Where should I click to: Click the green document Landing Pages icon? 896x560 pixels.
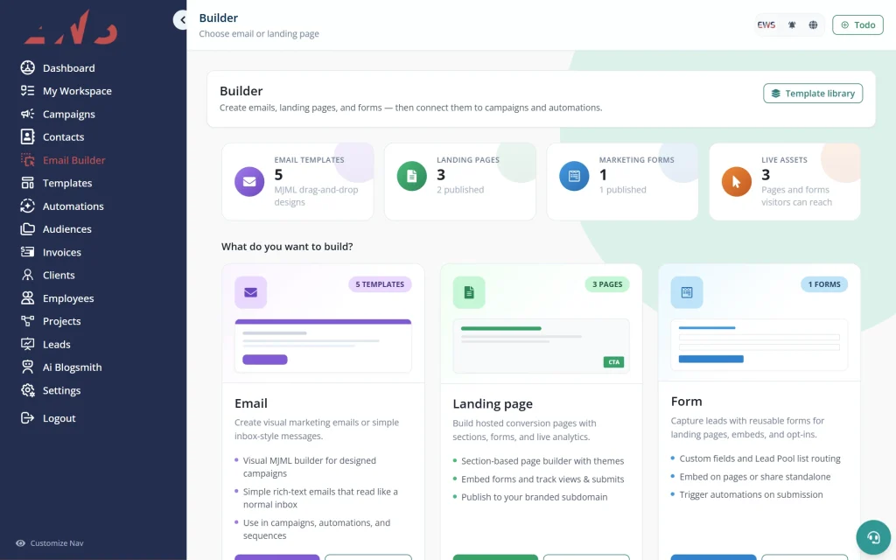[411, 177]
